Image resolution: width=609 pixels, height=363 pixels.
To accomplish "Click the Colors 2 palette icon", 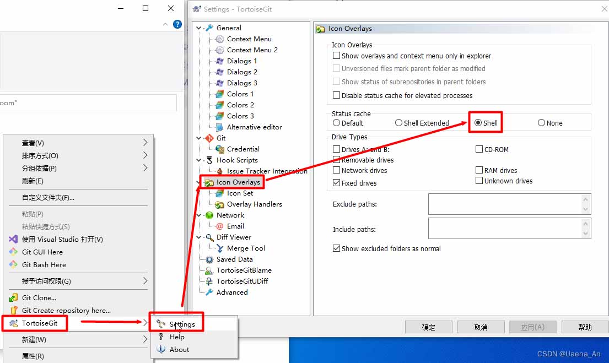I will [220, 105].
